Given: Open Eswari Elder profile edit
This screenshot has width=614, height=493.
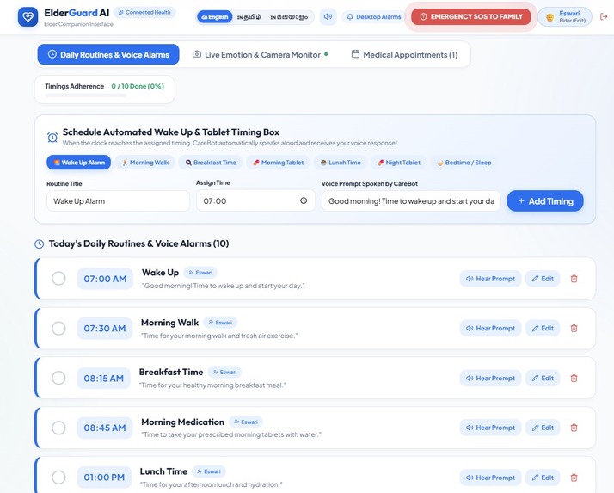Looking at the screenshot, I should 565,17.
